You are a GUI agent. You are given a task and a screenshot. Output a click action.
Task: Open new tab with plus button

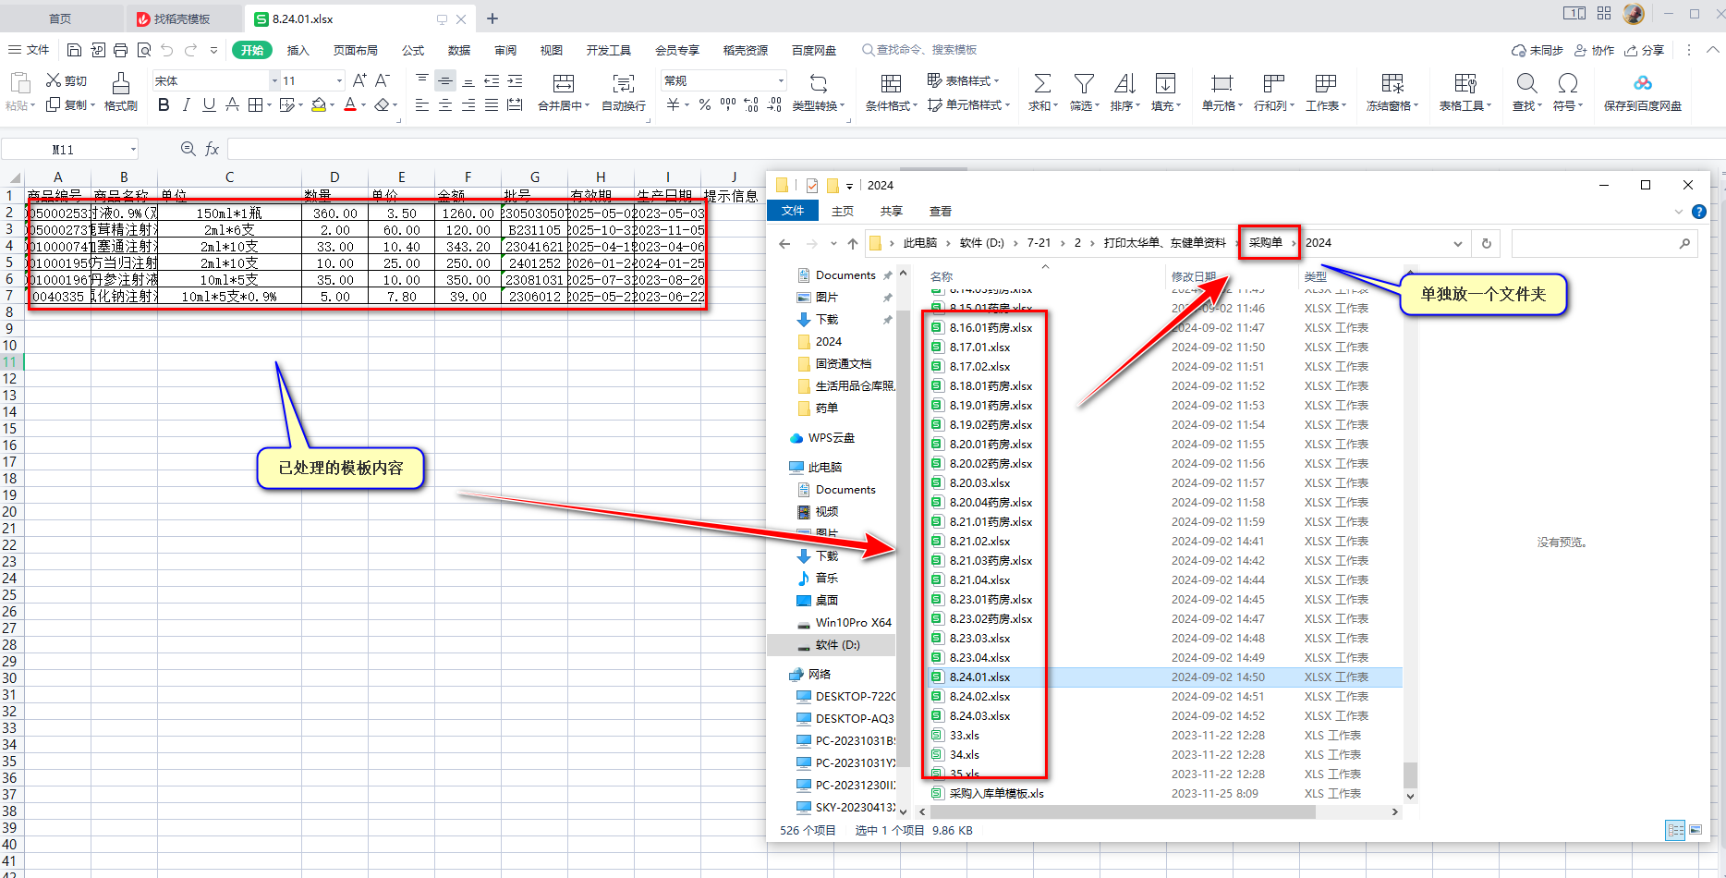point(492,18)
